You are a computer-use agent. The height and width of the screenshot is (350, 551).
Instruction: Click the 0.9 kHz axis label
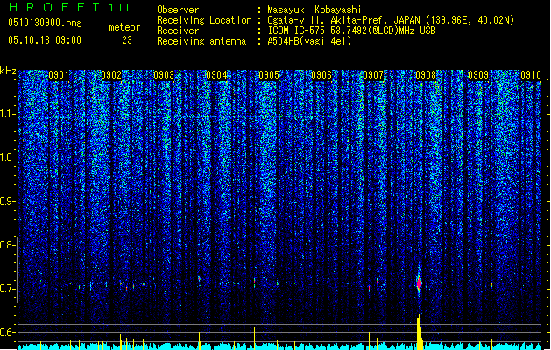[x=8, y=201]
